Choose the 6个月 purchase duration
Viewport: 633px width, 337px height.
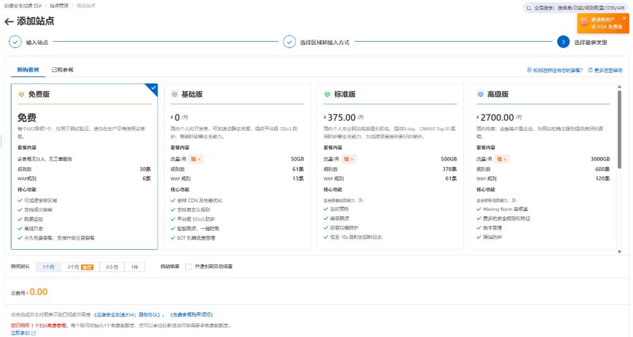[112, 267]
